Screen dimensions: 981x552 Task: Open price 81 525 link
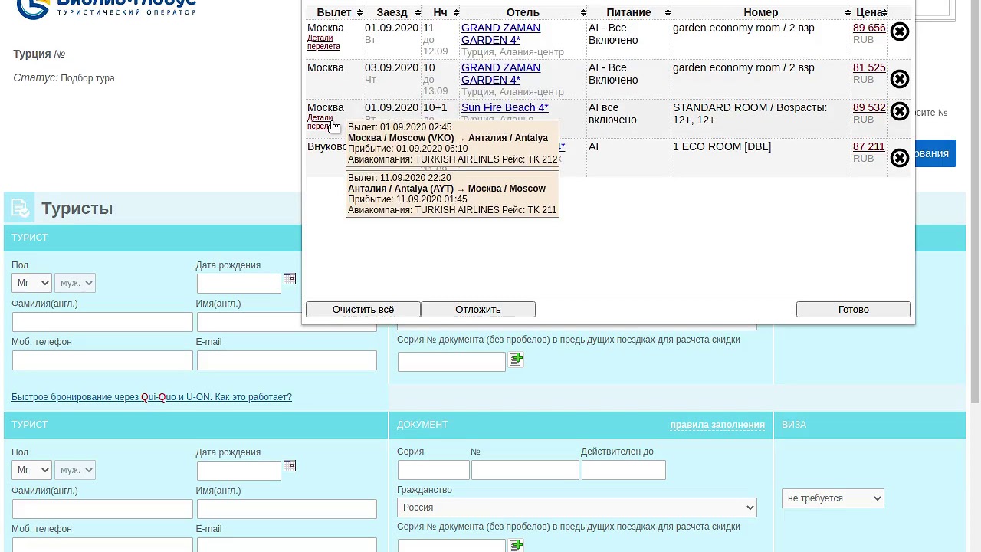(869, 67)
